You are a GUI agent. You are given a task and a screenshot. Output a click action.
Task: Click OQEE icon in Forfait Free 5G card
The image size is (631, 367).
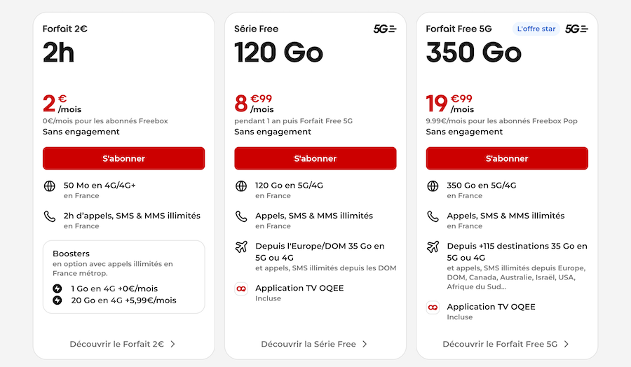click(433, 307)
